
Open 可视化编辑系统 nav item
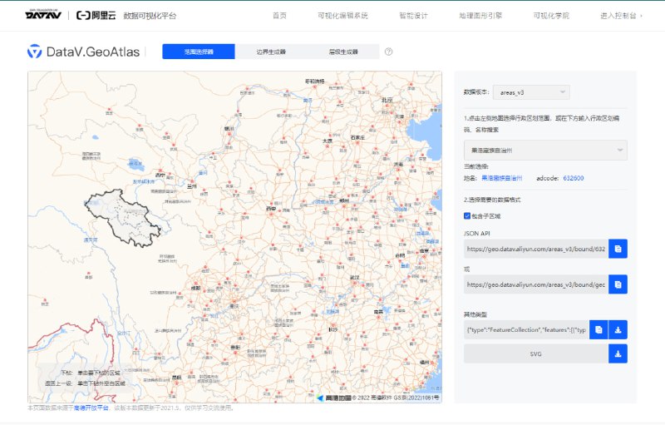point(342,16)
